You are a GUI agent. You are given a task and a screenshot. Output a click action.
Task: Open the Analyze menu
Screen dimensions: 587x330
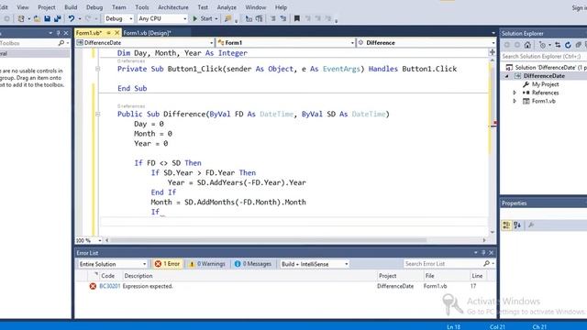click(x=227, y=7)
